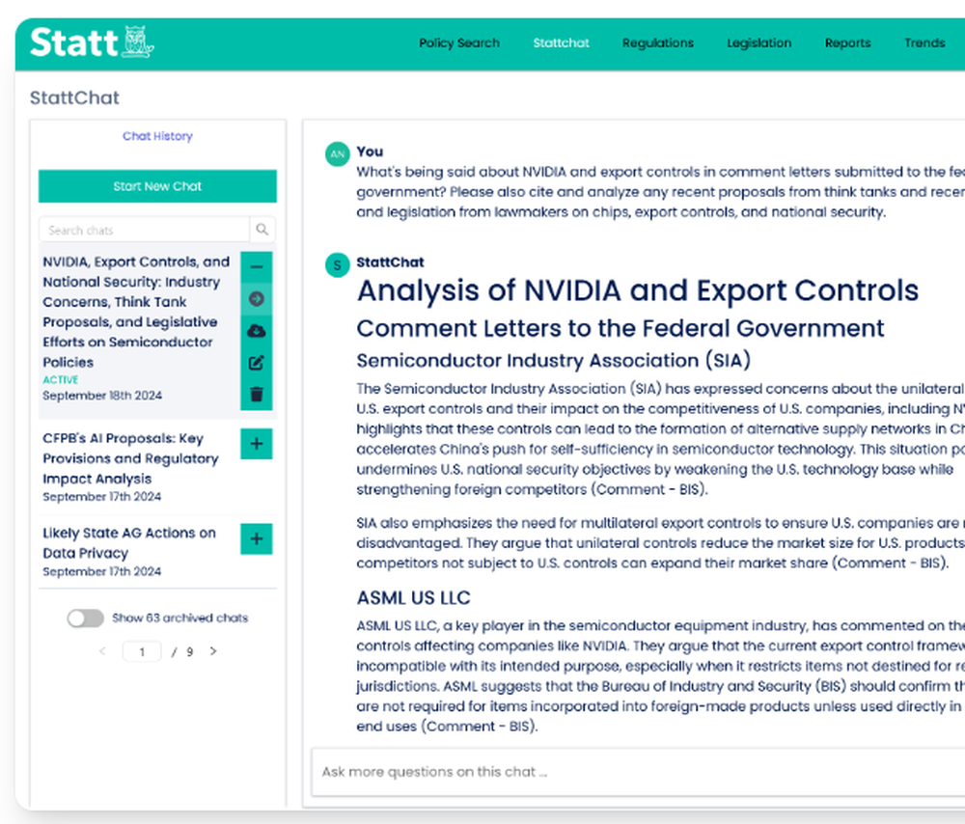
Task: Click the Statt owl logo
Action: [x=92, y=42]
